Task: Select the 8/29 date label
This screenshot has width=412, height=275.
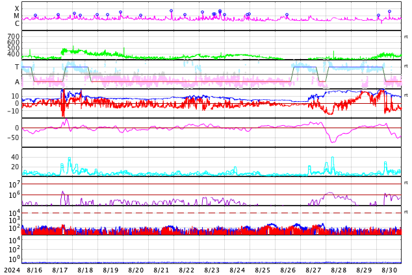Action: pyautogui.click(x=364, y=270)
